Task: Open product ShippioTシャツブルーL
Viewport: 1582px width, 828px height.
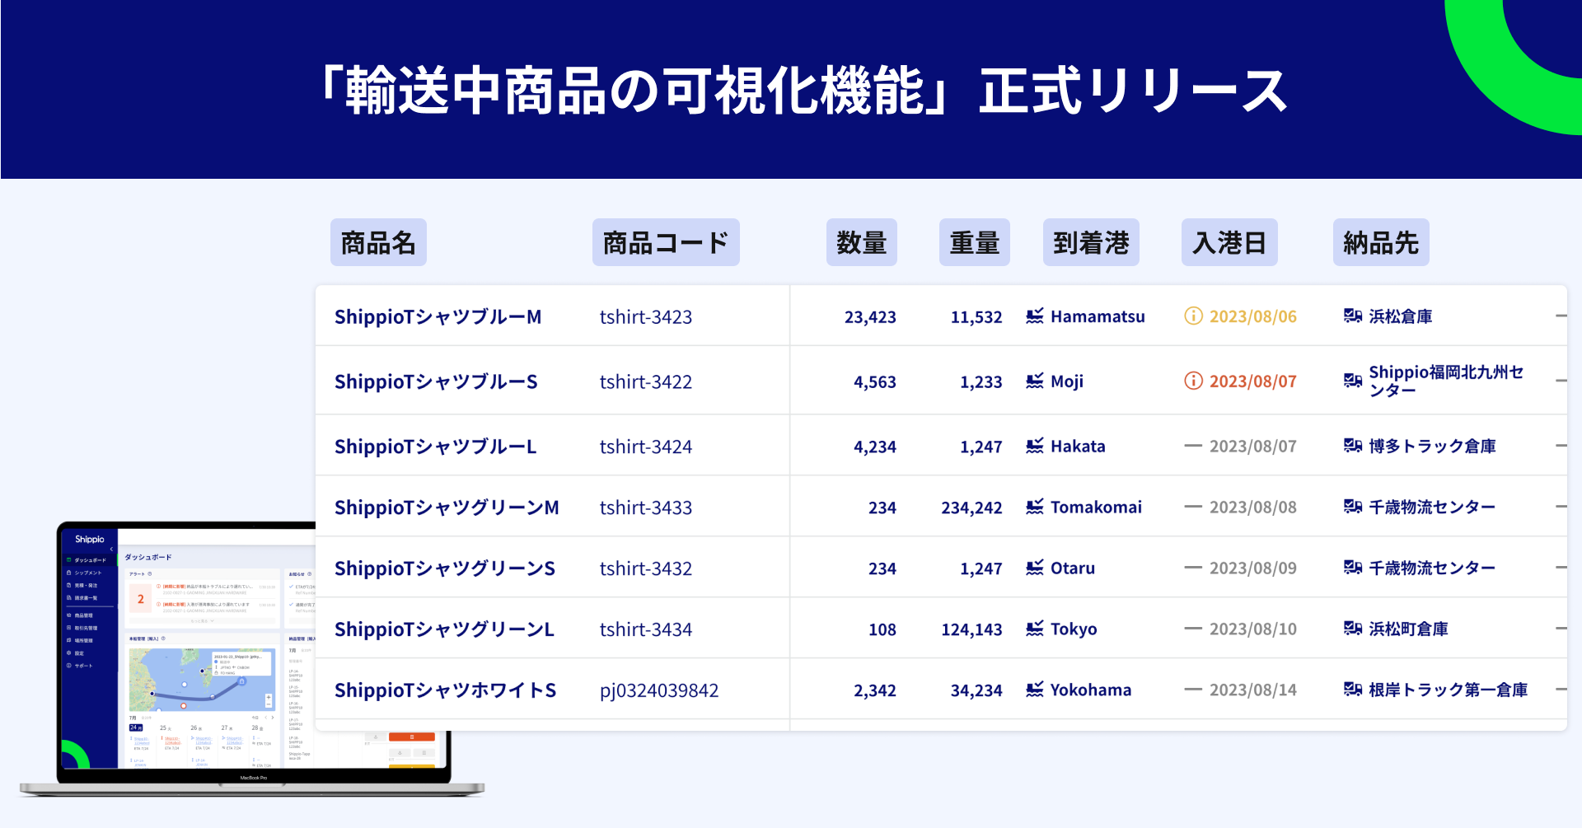Action: point(436,447)
